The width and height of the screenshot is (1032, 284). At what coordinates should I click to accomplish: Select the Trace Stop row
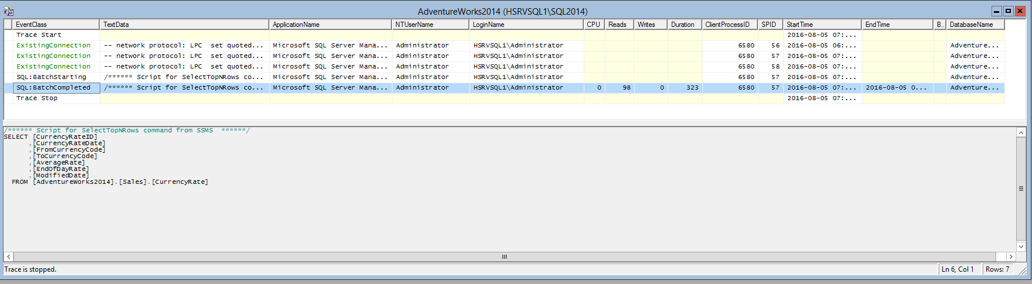pyautogui.click(x=505, y=98)
